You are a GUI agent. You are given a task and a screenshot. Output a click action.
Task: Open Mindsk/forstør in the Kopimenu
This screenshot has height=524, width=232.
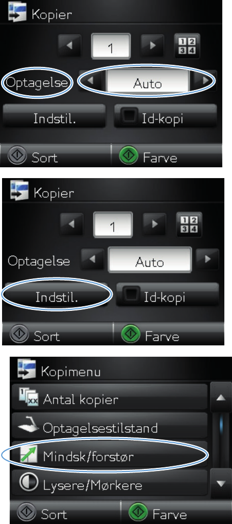[110, 456]
